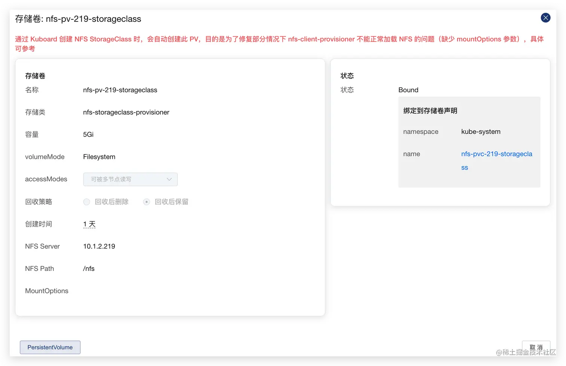Click the NFS Server label
This screenshot has width=566, height=366.
[42, 246]
